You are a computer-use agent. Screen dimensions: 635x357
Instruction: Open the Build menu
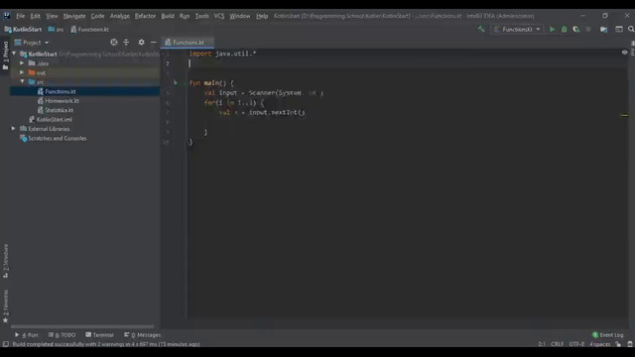pyautogui.click(x=168, y=16)
